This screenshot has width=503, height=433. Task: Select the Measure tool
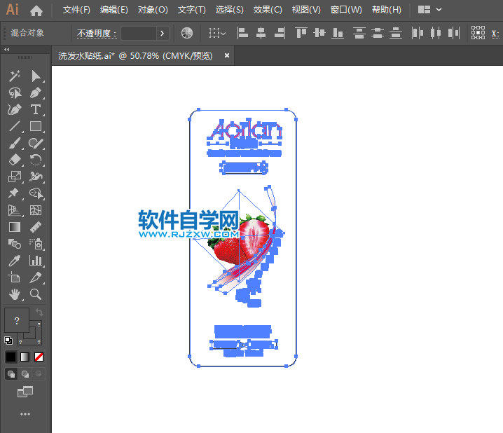point(36,227)
